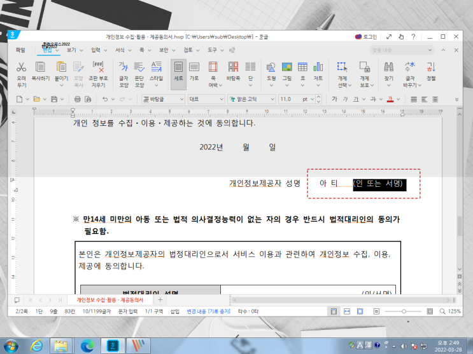Add a new document tab with plus

click(x=160, y=300)
